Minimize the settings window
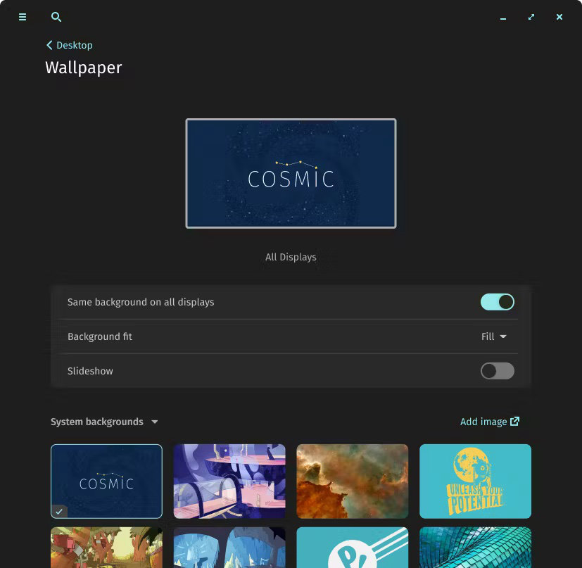582x568 pixels. (503, 18)
